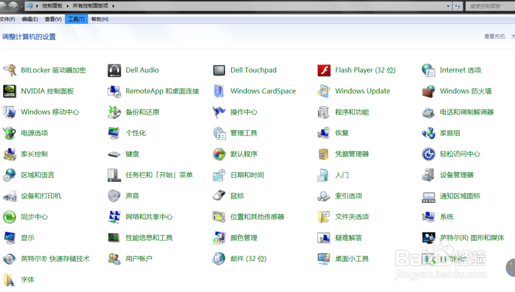515x292 pixels.
Task: Select the 所有控制面板项 breadcrumb segment
Action: pyautogui.click(x=90, y=6)
